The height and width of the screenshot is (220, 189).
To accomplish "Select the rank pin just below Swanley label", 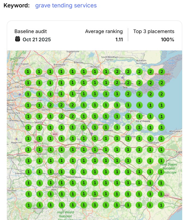I will [39, 127].
